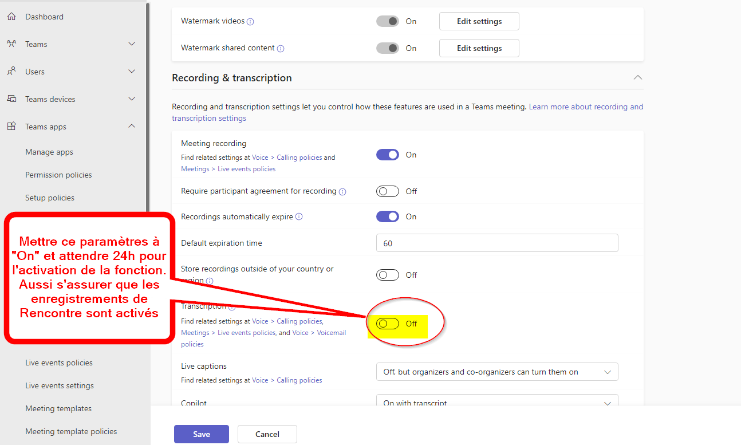Open the Live captions dropdown
The height and width of the screenshot is (445, 741).
click(497, 372)
